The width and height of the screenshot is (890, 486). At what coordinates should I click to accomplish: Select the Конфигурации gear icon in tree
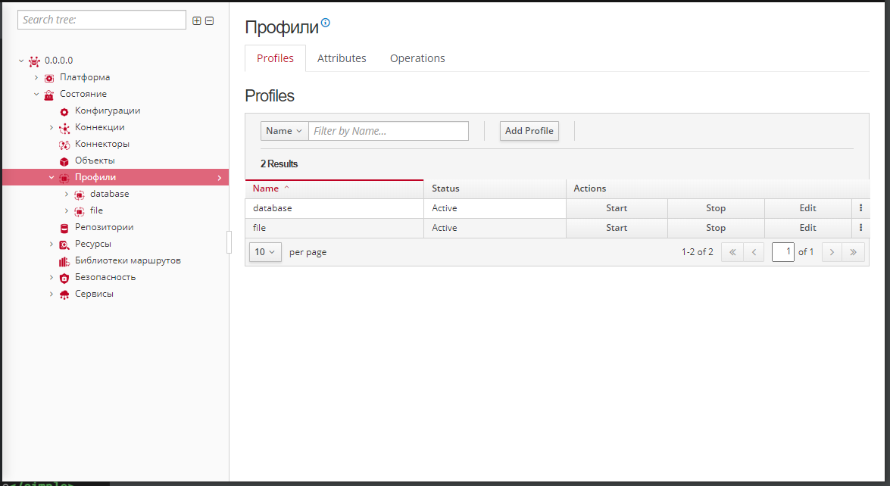(64, 111)
